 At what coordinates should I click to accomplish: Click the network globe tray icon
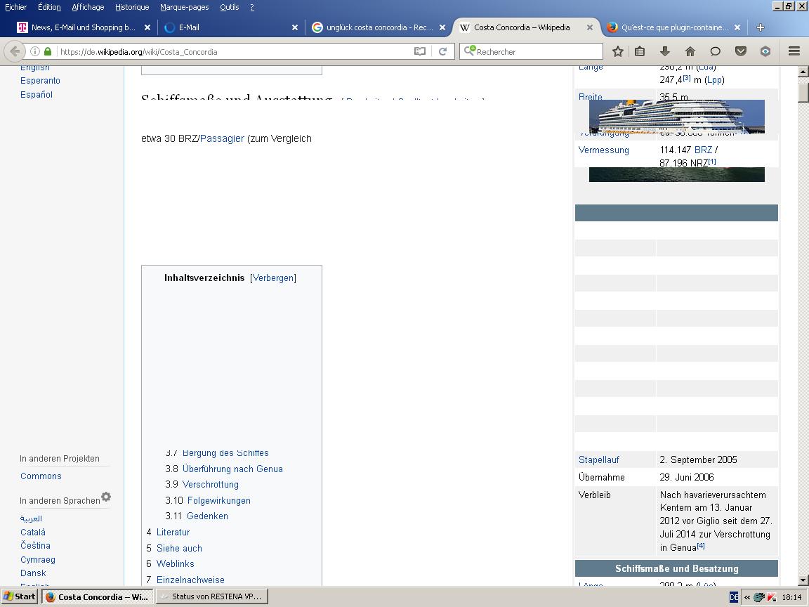pos(759,597)
